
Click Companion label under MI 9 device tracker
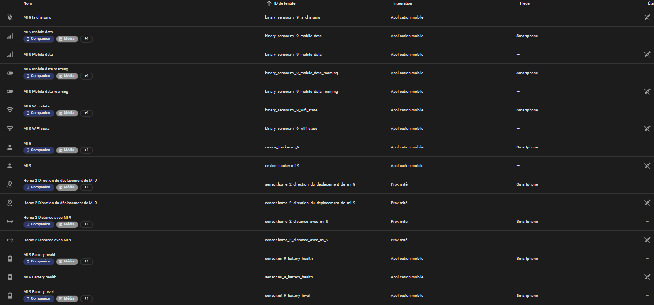click(39, 150)
